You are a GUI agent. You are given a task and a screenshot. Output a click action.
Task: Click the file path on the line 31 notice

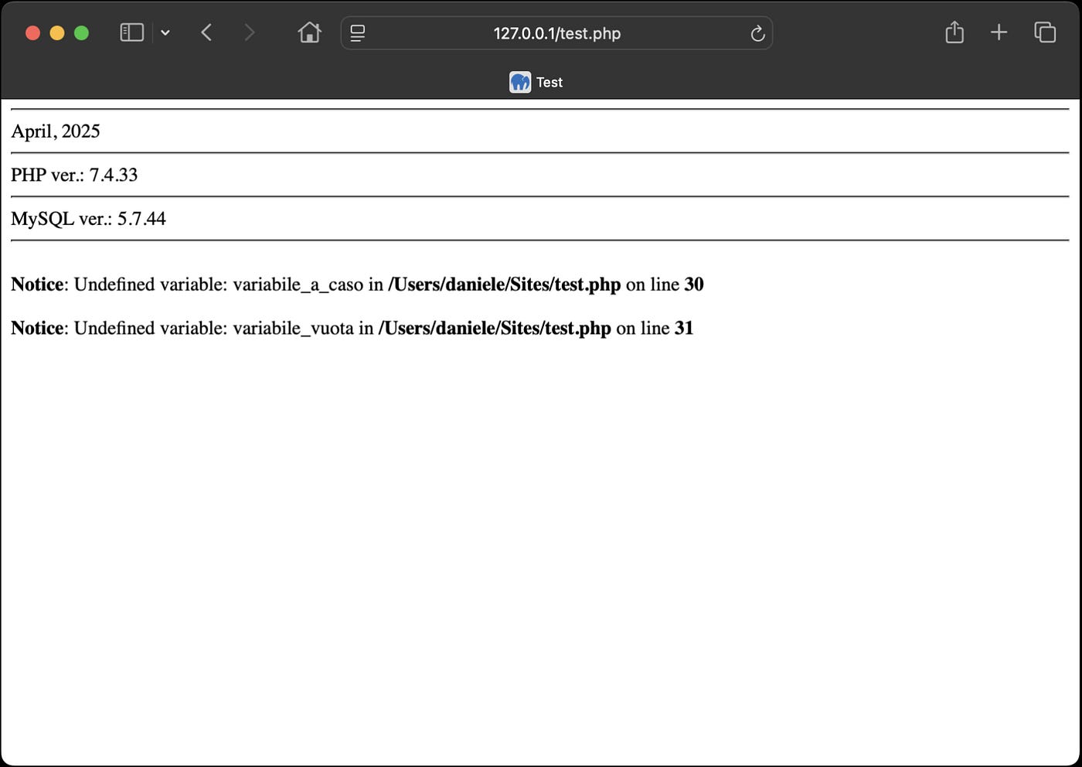point(495,328)
